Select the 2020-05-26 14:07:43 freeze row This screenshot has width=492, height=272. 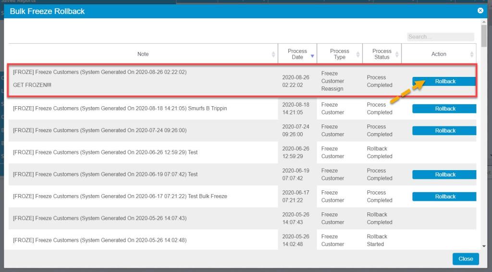point(100,218)
